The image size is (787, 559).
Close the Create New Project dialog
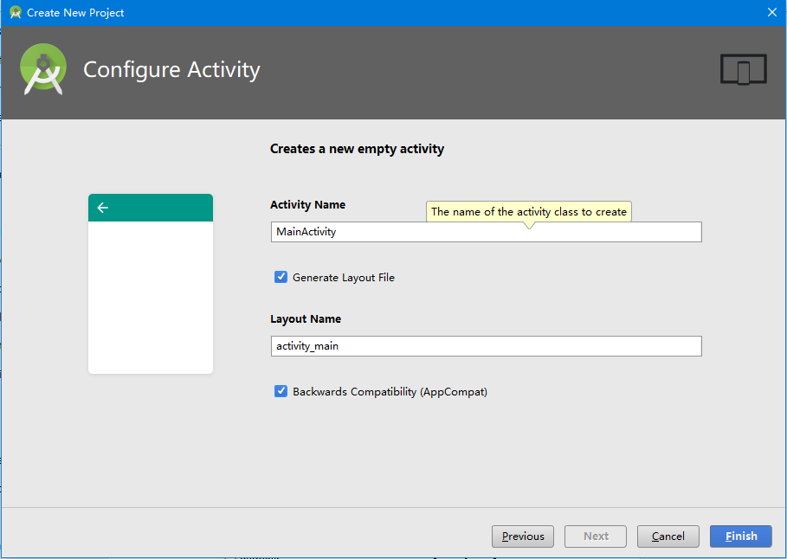pyautogui.click(x=772, y=12)
